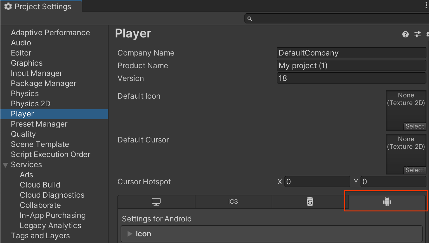Viewport: 429px width, 243px height.
Task: Click the Version input field
Action: 351,78
